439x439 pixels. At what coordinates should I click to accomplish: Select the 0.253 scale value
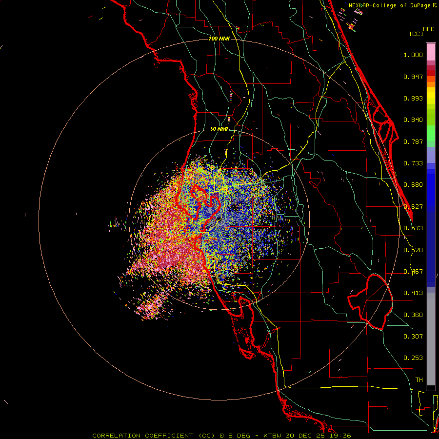pyautogui.click(x=413, y=358)
